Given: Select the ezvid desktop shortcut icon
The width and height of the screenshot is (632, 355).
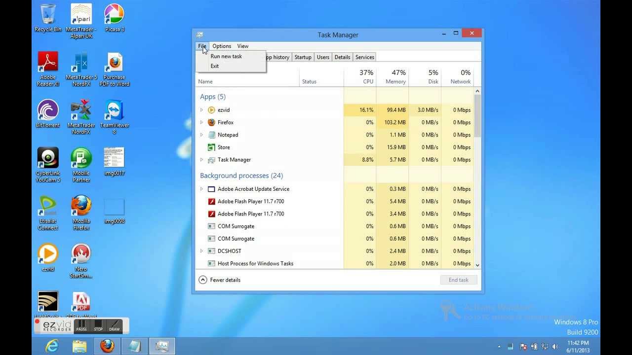Looking at the screenshot, I should (48, 257).
